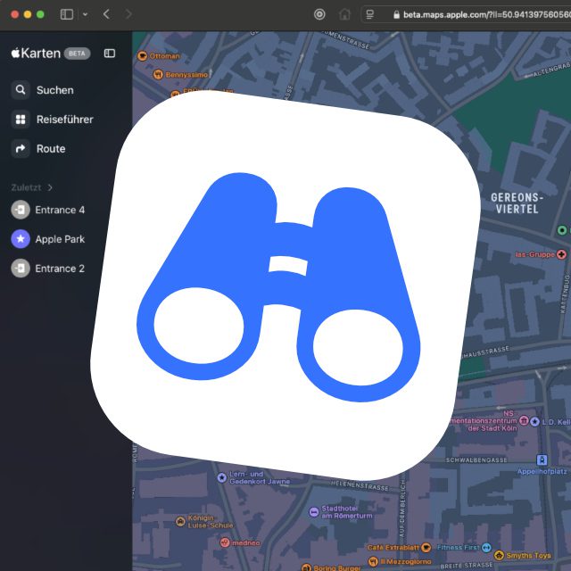
Task: Open the Safari tab group dropdown arrow
Action: pos(85,14)
